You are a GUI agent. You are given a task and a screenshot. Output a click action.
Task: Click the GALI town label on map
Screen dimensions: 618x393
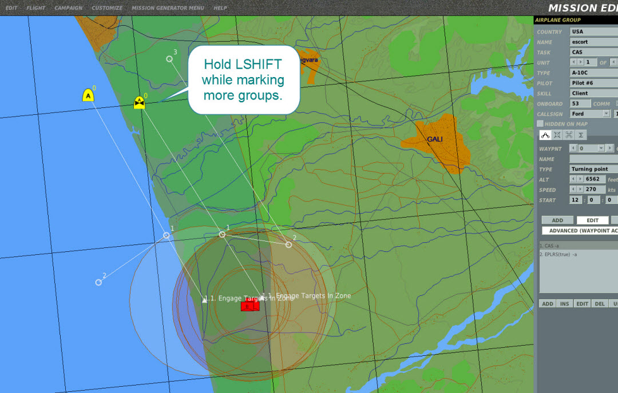tap(435, 139)
